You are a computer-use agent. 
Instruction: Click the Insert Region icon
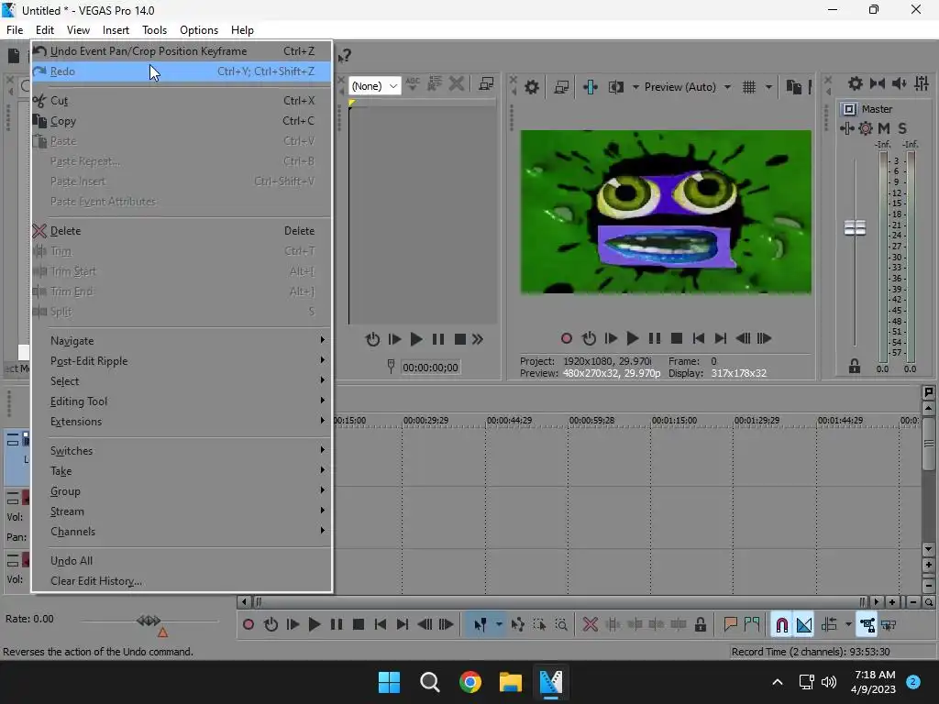pyautogui.click(x=752, y=625)
